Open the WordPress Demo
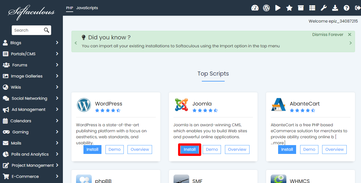The height and width of the screenshot is (183, 361). (114, 149)
